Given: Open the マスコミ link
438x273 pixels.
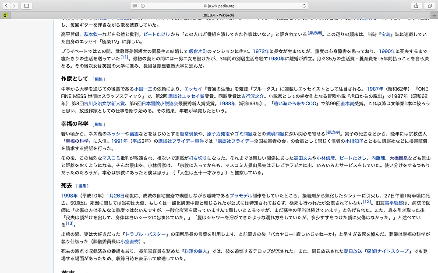Looking at the screenshot, I should (x=111, y=158).
